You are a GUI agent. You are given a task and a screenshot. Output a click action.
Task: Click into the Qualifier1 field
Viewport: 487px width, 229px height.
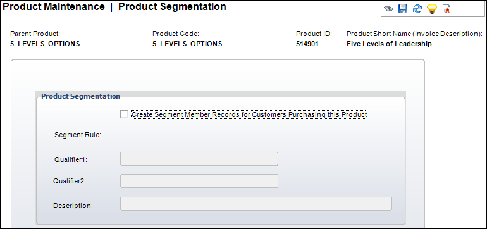click(x=199, y=159)
